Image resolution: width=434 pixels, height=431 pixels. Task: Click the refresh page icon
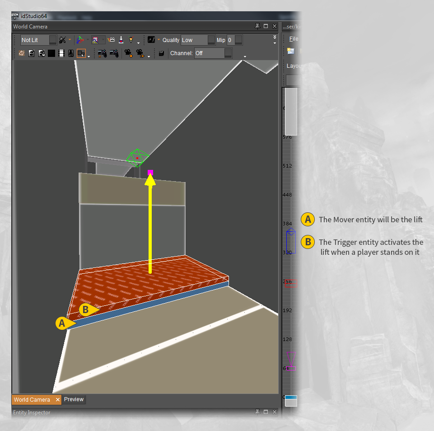[x=32, y=53]
